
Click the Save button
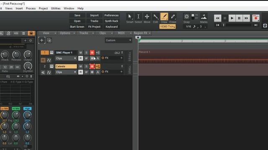point(77,15)
